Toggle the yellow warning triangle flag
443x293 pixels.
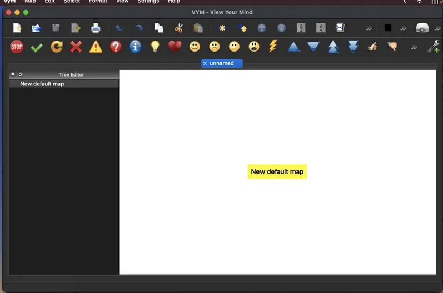click(x=96, y=47)
